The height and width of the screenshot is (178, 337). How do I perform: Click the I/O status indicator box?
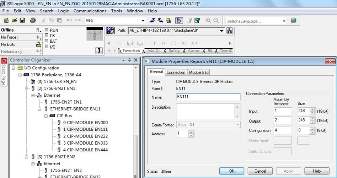(47, 47)
